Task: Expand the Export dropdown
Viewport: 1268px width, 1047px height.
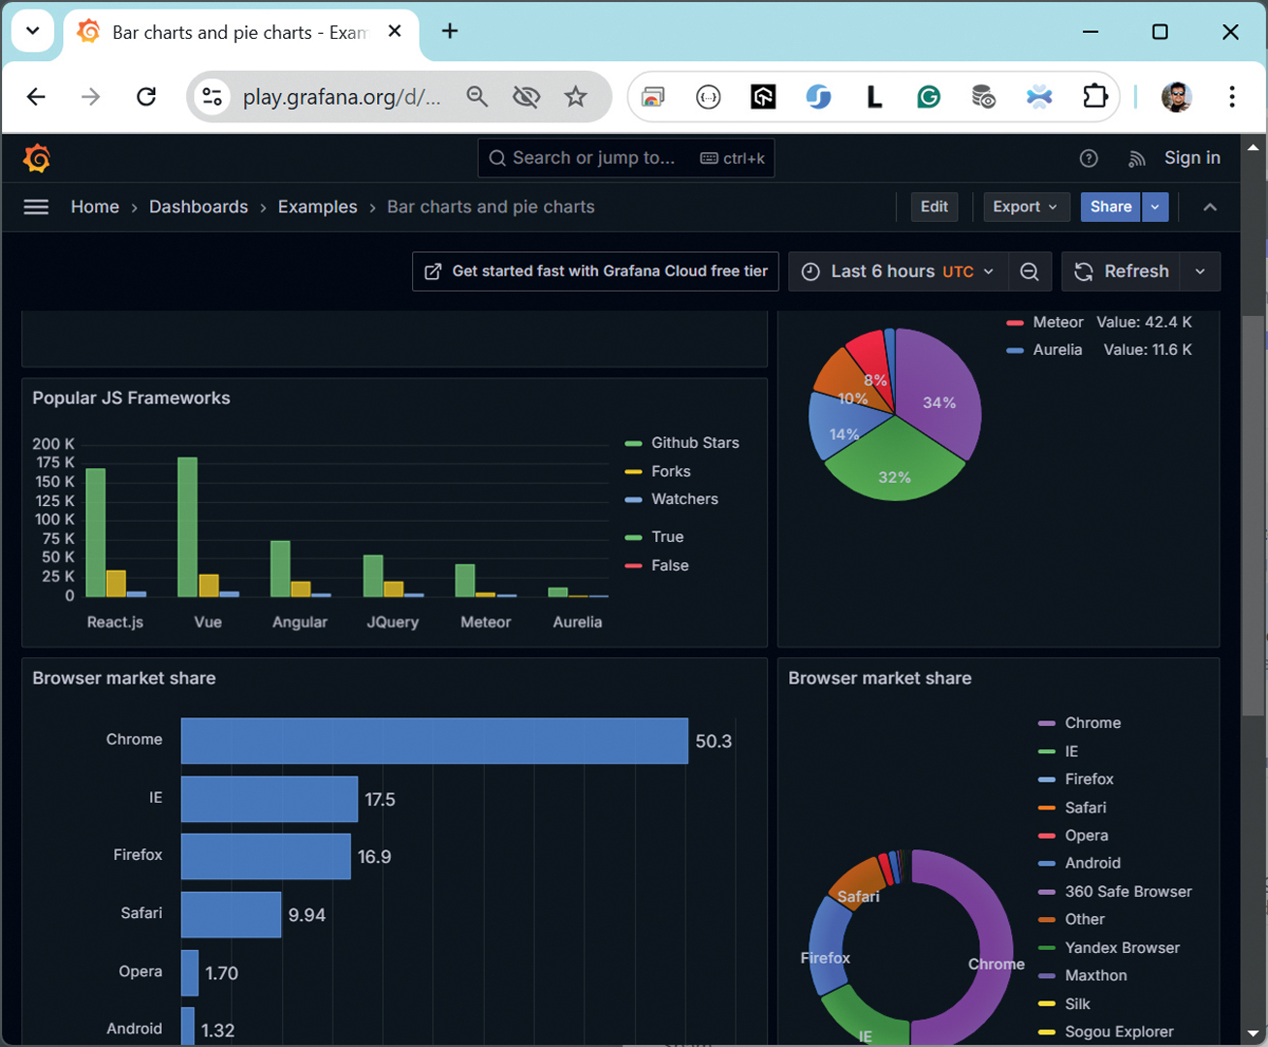Action: pyautogui.click(x=1026, y=206)
